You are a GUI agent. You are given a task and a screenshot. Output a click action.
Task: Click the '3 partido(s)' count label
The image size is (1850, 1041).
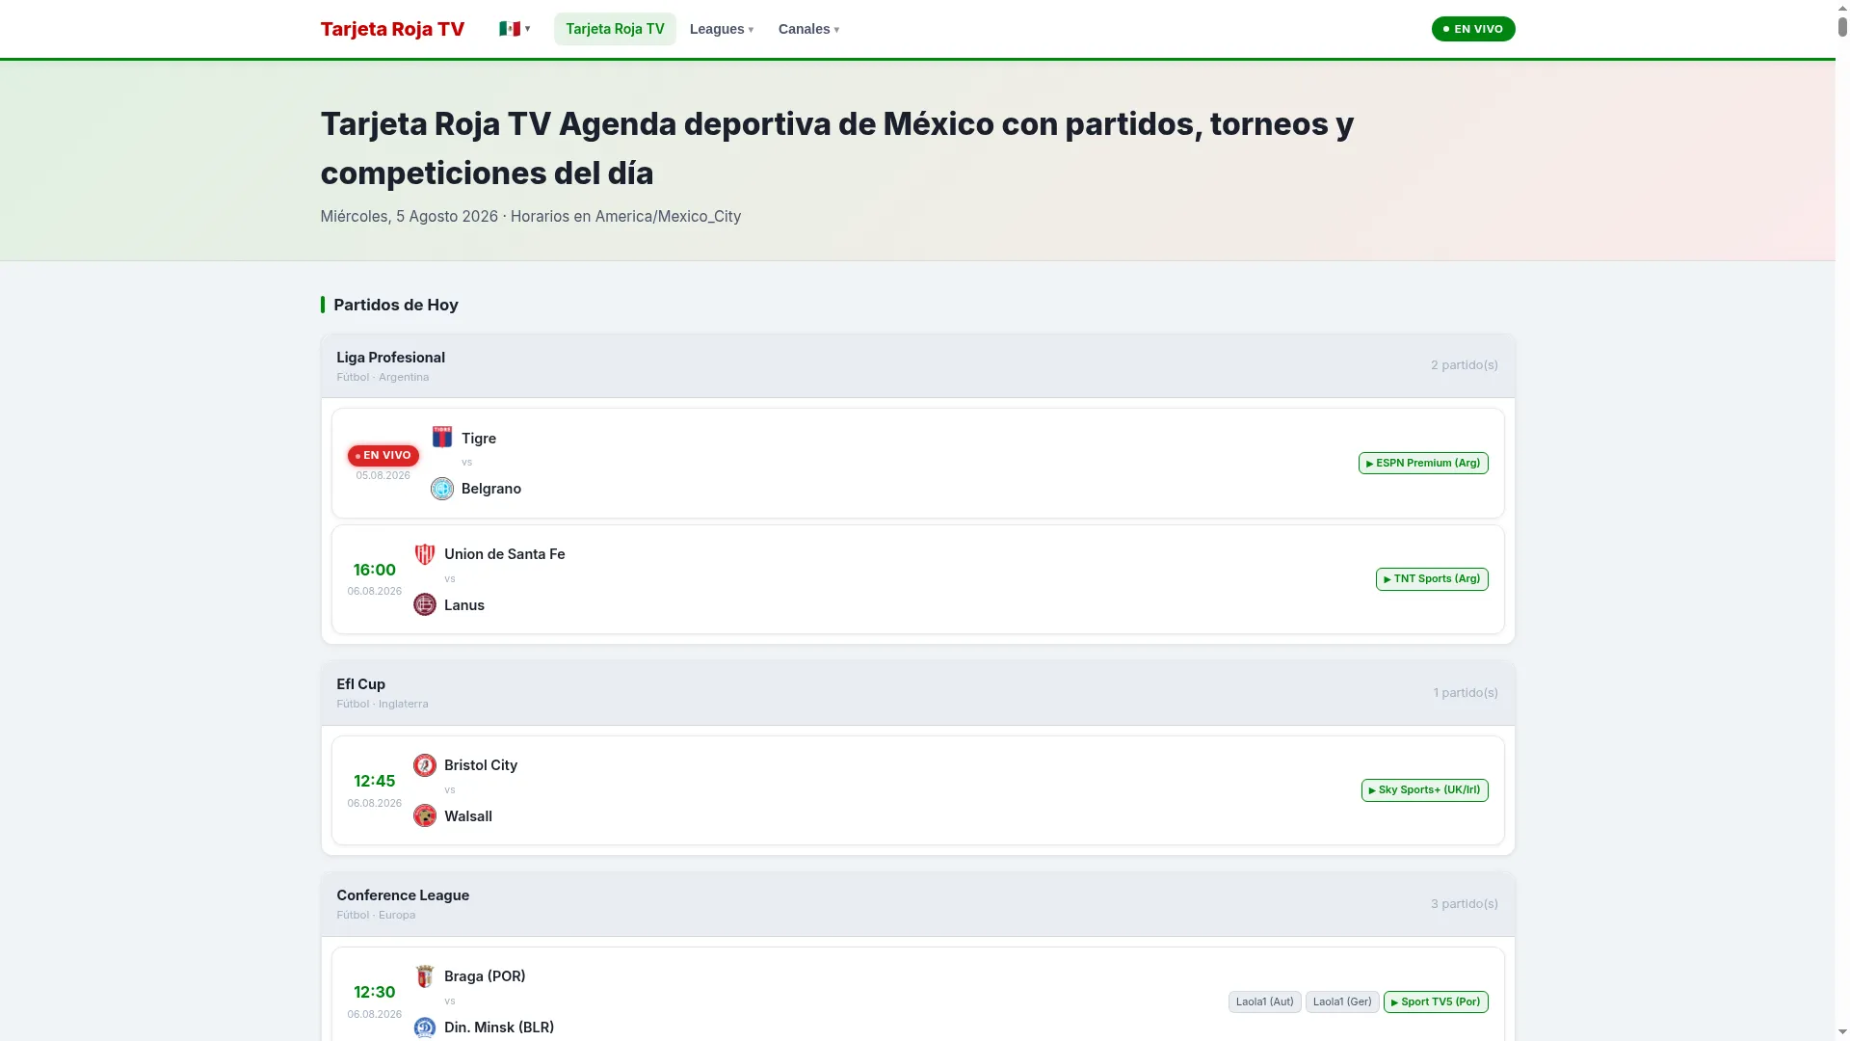1464,904
